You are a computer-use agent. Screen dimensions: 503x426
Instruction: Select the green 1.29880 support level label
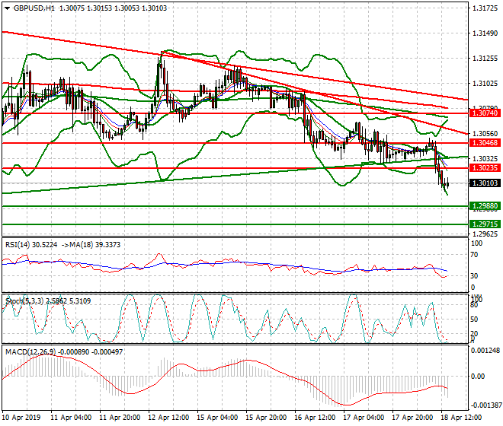tap(485, 206)
